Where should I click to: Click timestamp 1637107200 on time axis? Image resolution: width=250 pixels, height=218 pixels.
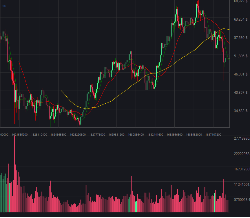tap(213, 135)
